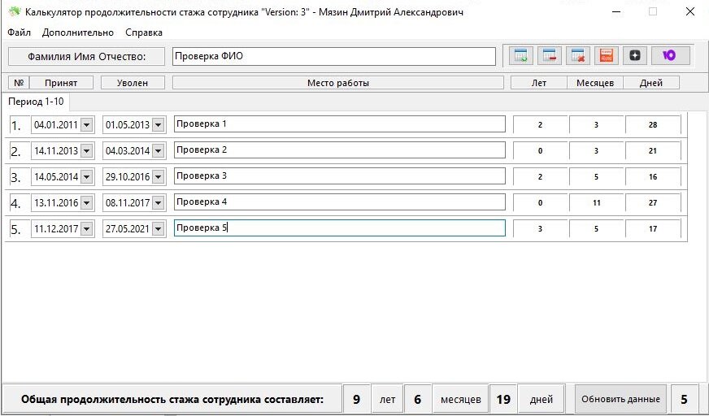Click the total days value 19
The height and width of the screenshot is (416, 709).
pos(502,399)
